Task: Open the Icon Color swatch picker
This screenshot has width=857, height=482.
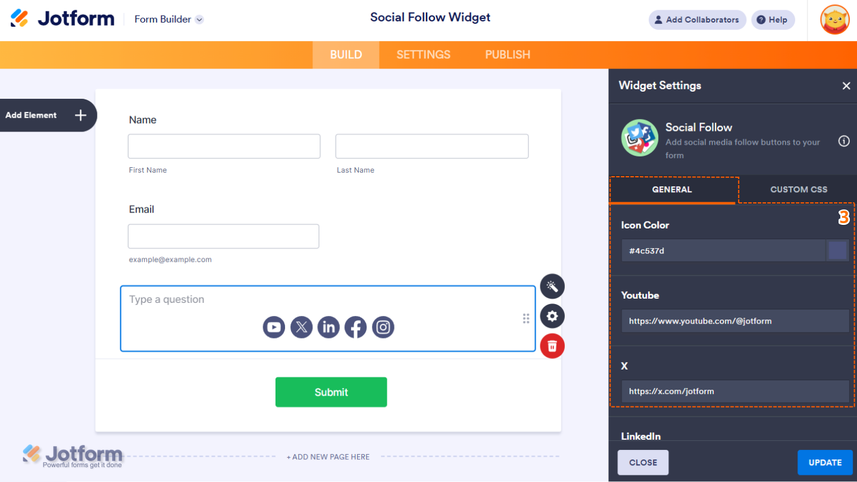Action: pyautogui.click(x=837, y=250)
